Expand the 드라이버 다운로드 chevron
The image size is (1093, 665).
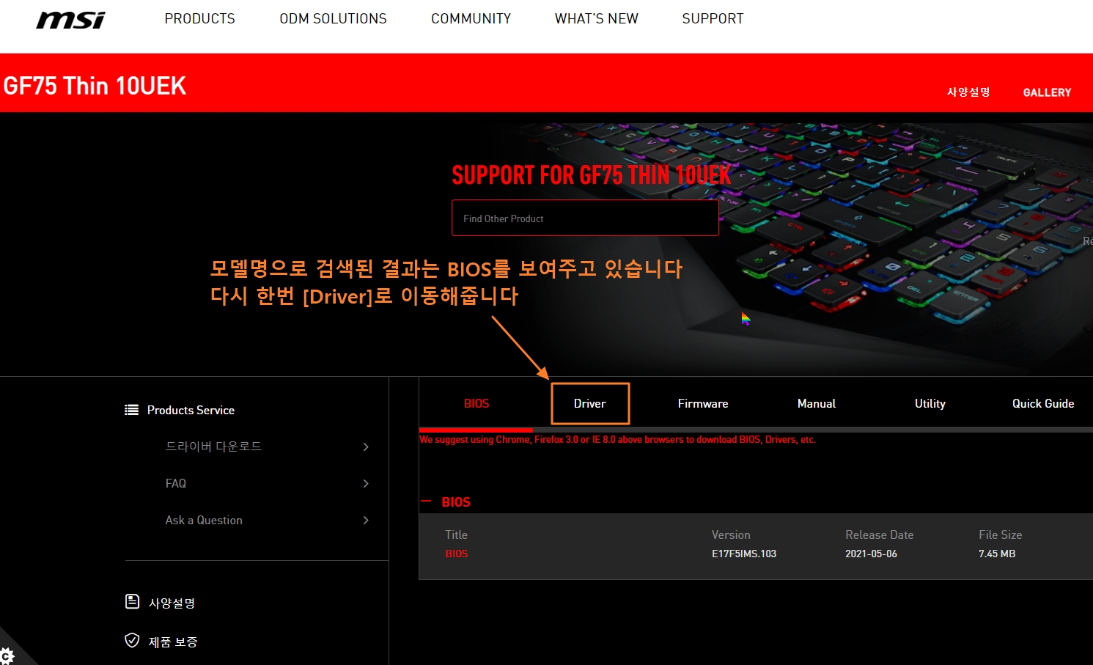click(365, 447)
